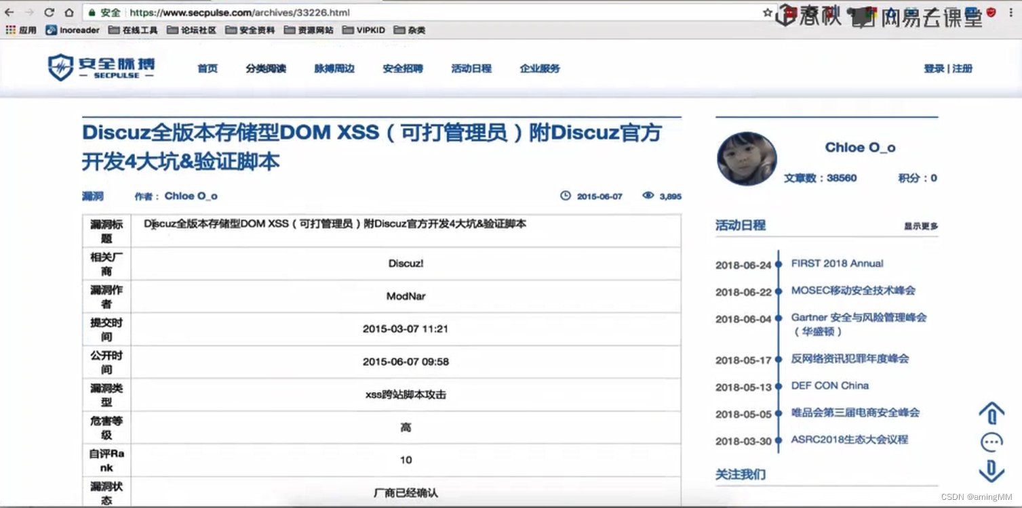This screenshot has height=508, width=1022.
Task: Click the browser forward arrow
Action: [x=28, y=12]
